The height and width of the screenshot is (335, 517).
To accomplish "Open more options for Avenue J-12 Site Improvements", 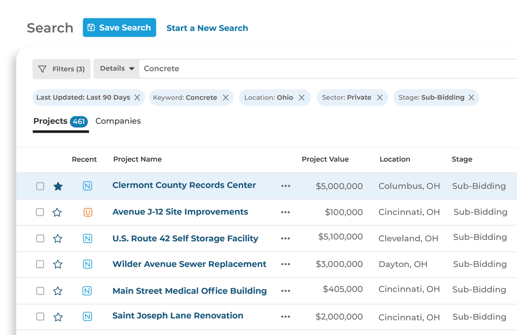I will (x=286, y=212).
